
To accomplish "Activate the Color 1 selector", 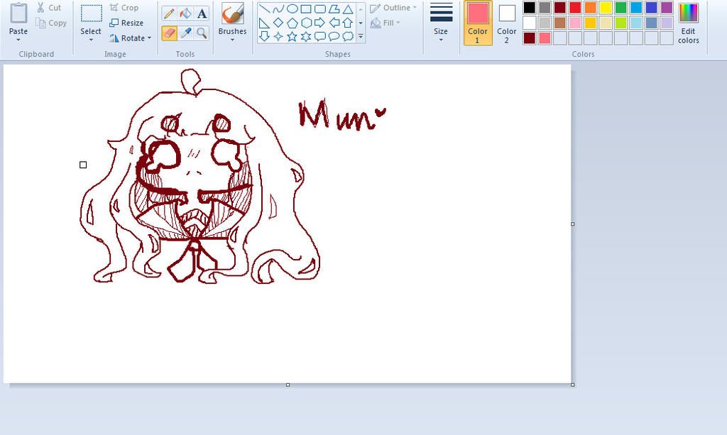I will tap(478, 23).
